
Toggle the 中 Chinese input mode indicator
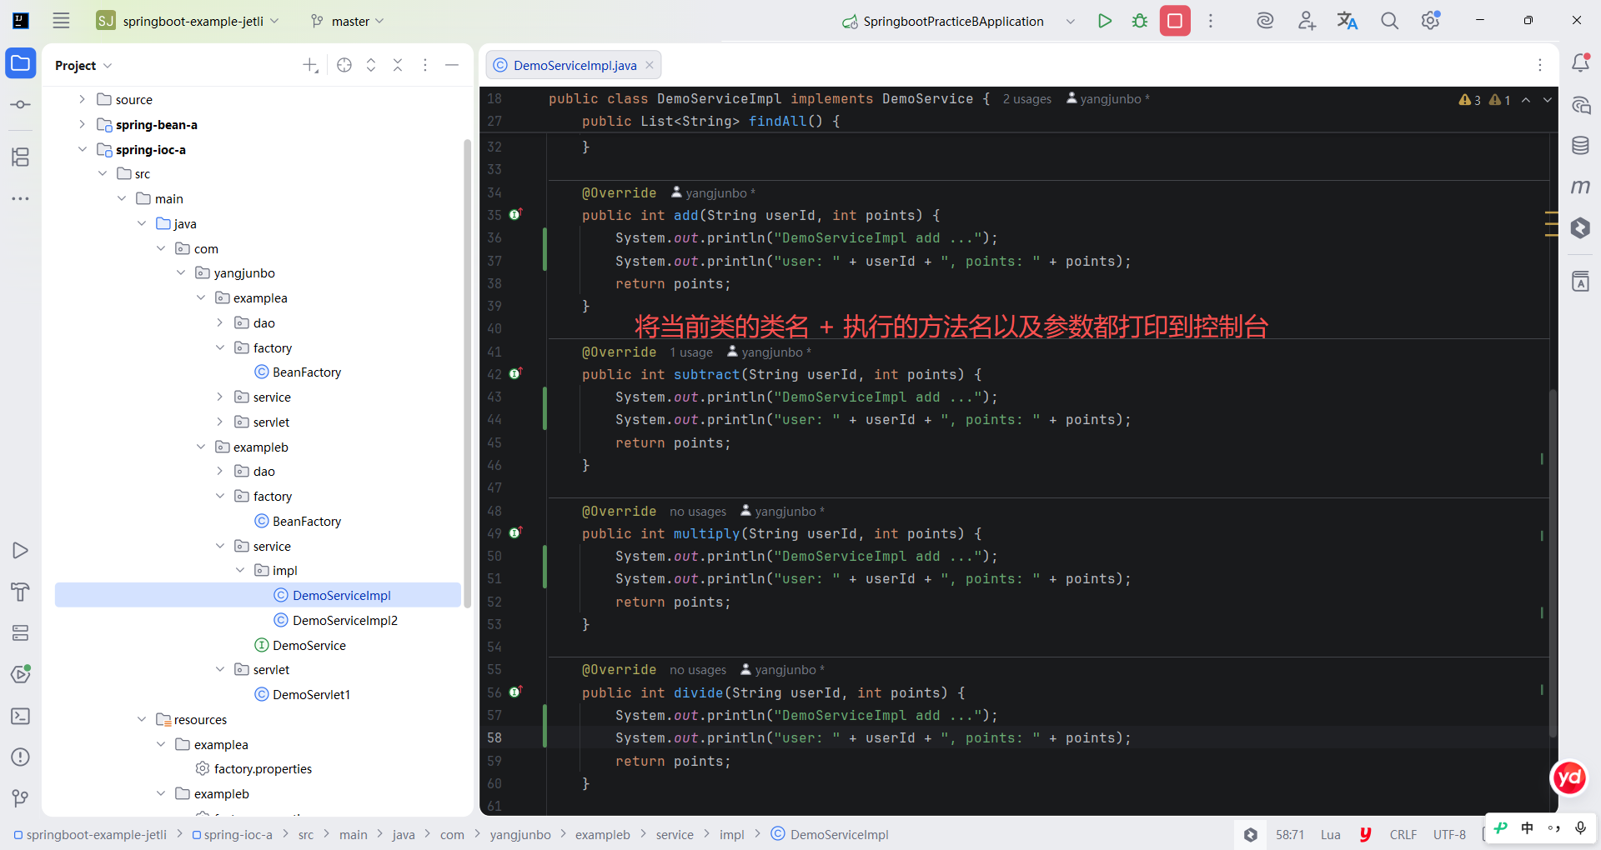[x=1528, y=827]
